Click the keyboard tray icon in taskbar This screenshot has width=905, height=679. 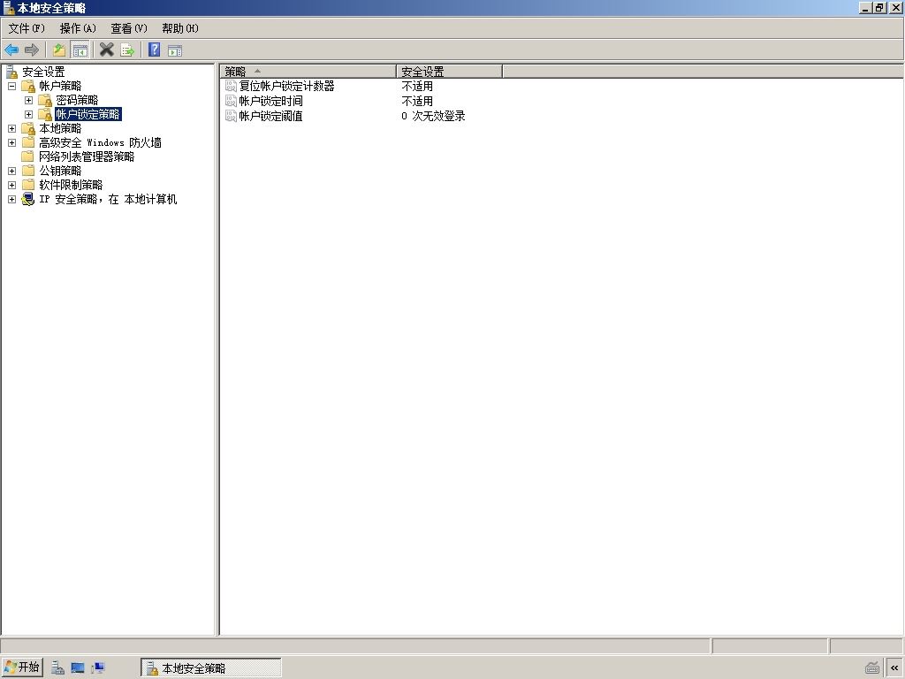point(872,668)
